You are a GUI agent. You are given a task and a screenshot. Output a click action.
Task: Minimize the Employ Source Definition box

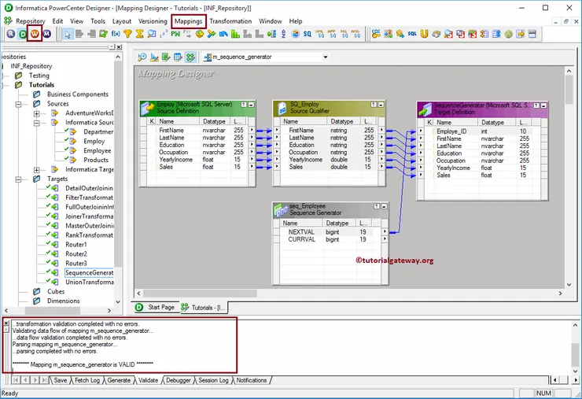pos(251,105)
